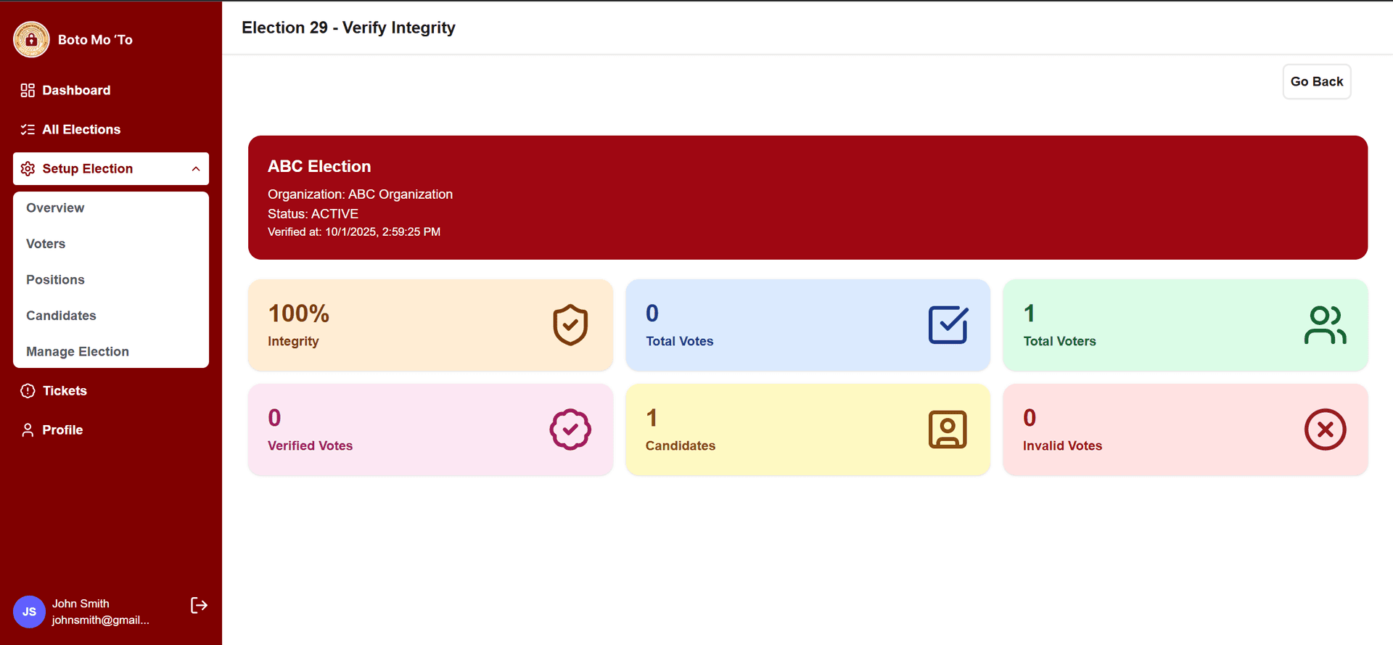Select Positions in the sidebar
The height and width of the screenshot is (645, 1393).
tap(55, 279)
